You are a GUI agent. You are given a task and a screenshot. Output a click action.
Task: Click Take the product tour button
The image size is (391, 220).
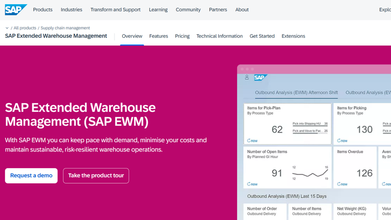point(96,176)
